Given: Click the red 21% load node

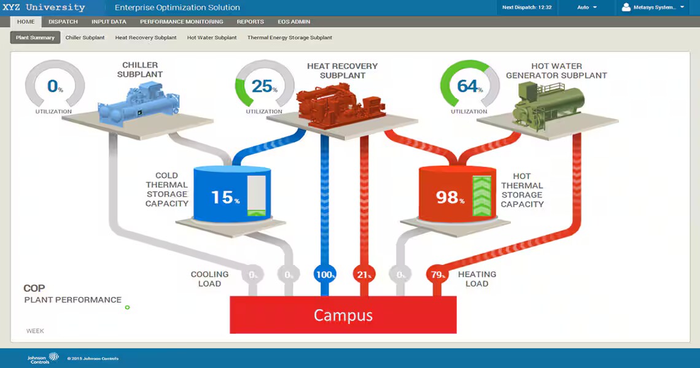Looking at the screenshot, I should (x=364, y=275).
